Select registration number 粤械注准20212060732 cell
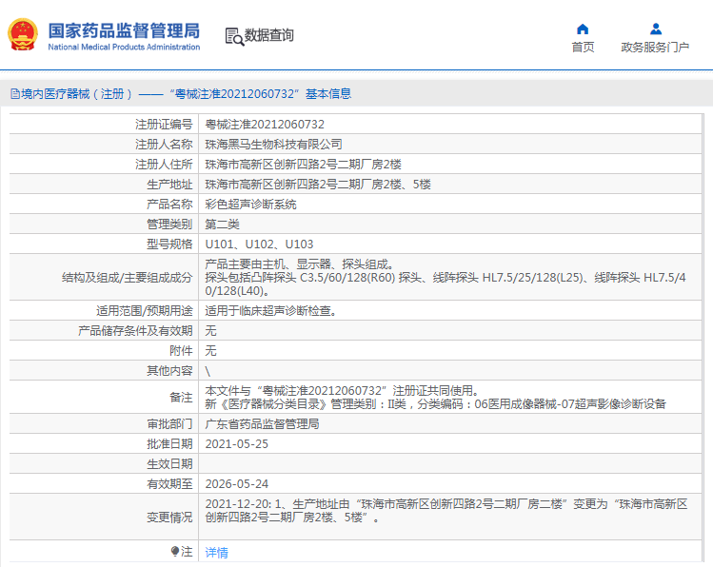 265,125
